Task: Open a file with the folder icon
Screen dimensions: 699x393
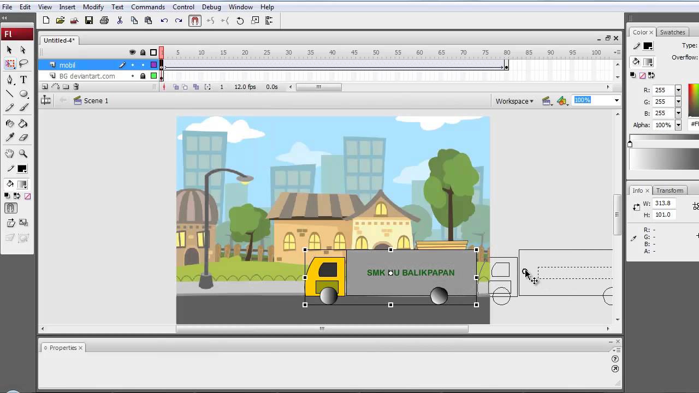Action: [60, 21]
